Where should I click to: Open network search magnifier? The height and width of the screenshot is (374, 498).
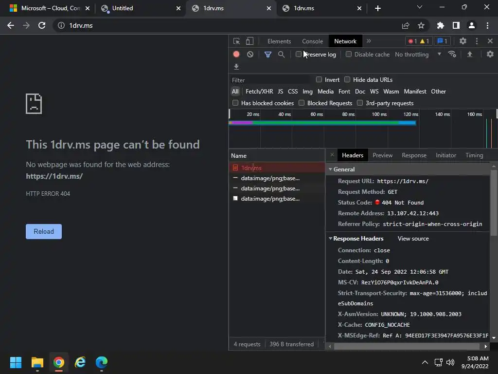click(x=281, y=55)
